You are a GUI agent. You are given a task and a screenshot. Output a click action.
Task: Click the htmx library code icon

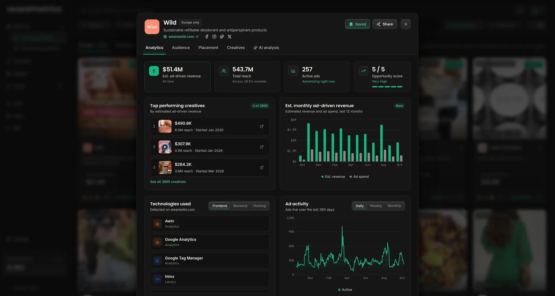(x=157, y=279)
